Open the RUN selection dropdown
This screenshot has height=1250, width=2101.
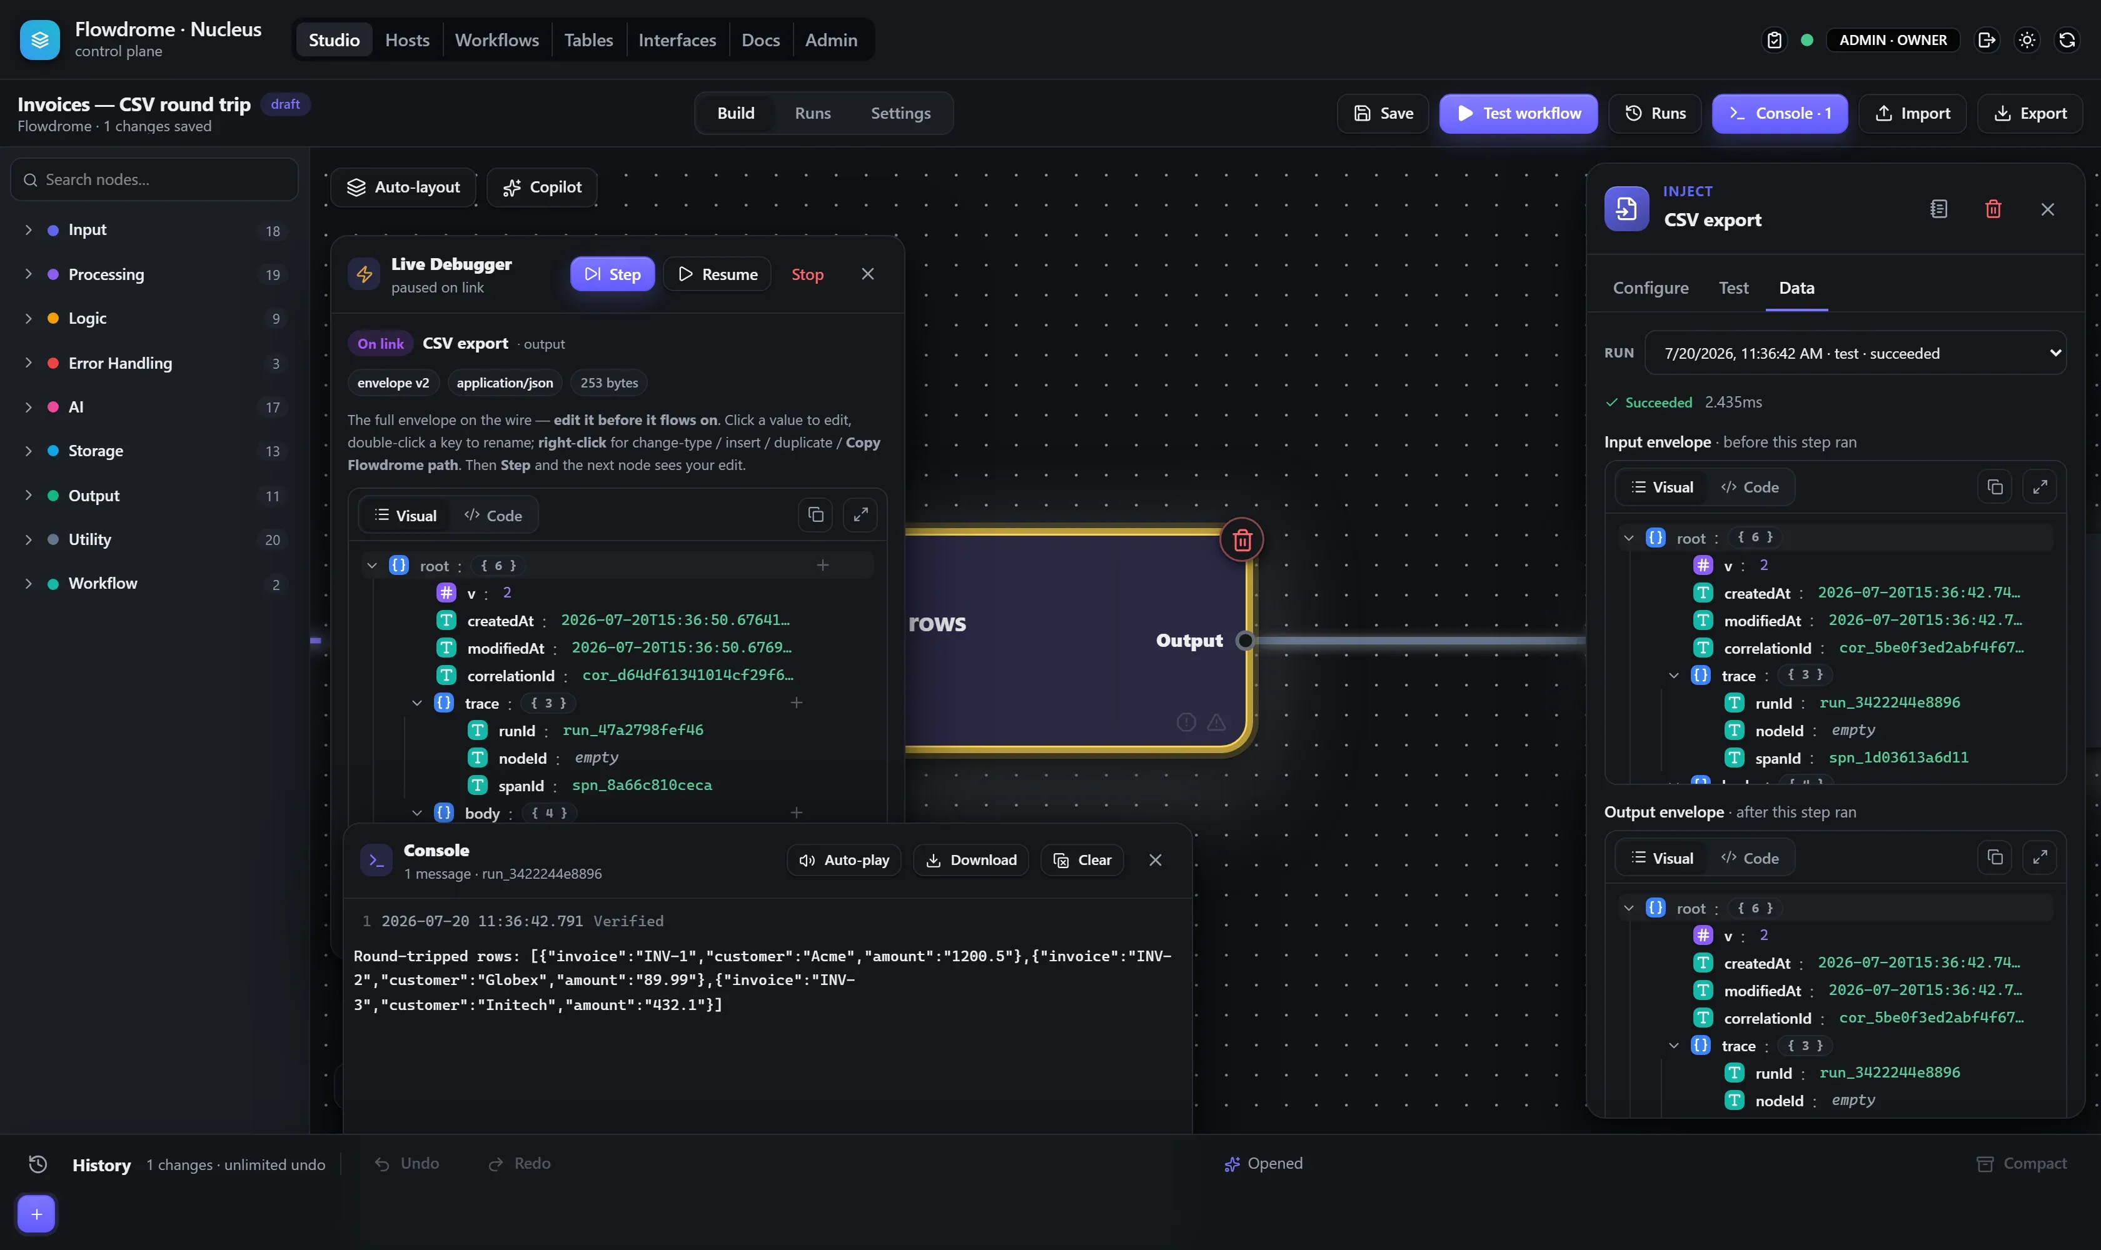click(1855, 353)
